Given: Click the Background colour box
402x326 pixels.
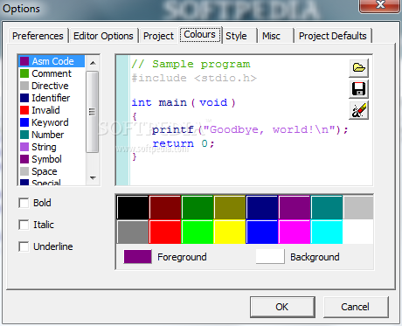Looking at the screenshot, I should [x=270, y=257].
